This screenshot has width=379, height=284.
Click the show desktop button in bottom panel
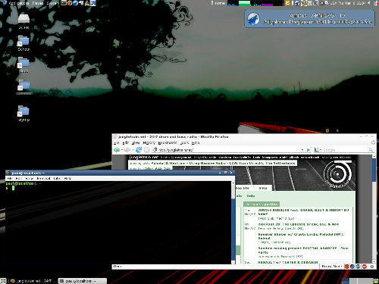coord(3,281)
